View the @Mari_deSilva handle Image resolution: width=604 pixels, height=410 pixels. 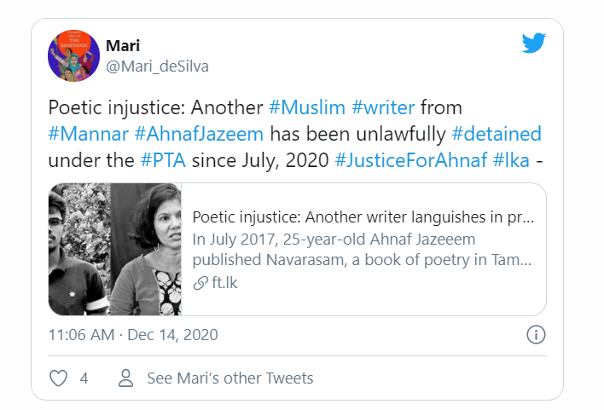pos(157,66)
